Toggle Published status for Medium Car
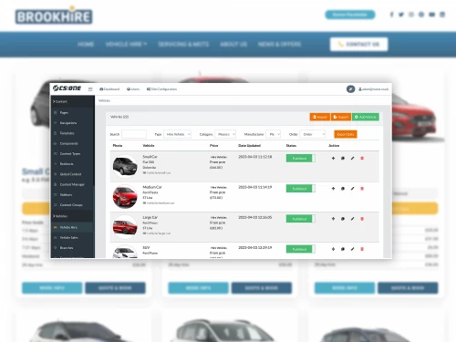Viewport: 456px width, 342px height. 301,189
